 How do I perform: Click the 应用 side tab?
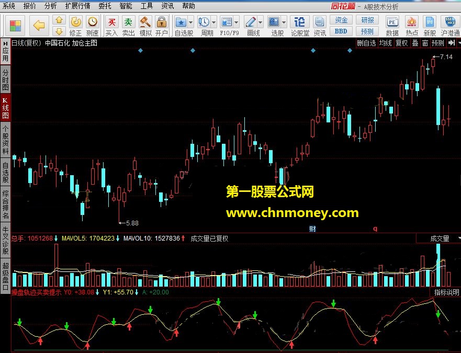pos(5,52)
